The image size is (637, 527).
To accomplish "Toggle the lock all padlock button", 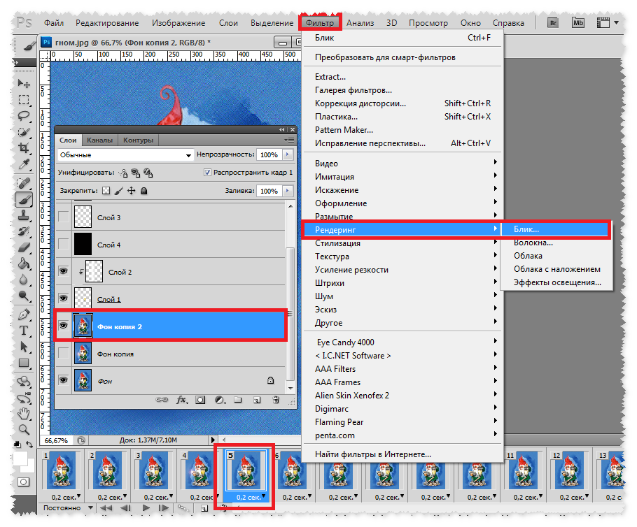I will pos(143,191).
